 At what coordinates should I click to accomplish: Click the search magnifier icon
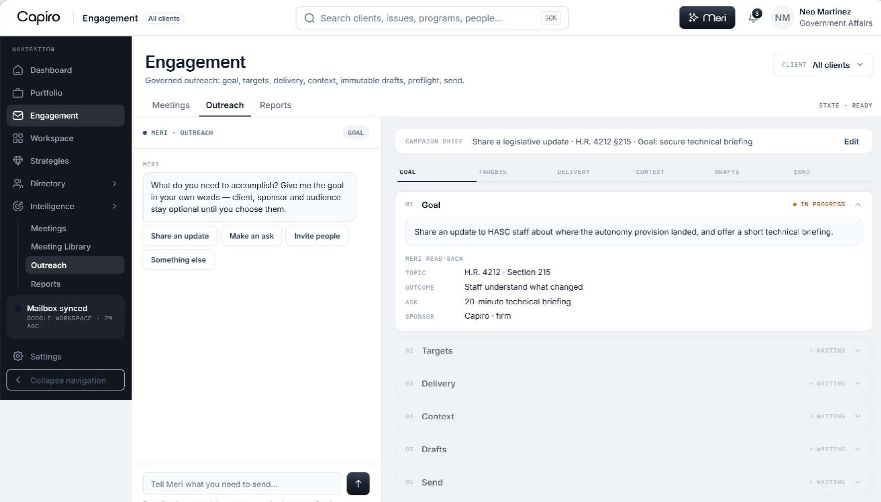pos(309,18)
